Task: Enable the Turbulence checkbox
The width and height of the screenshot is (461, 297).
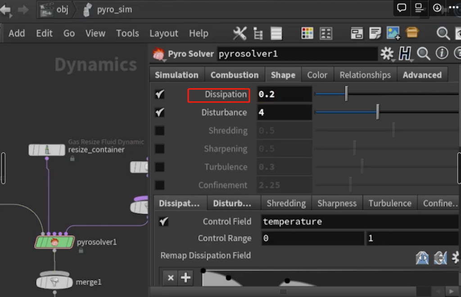Action: 160,167
